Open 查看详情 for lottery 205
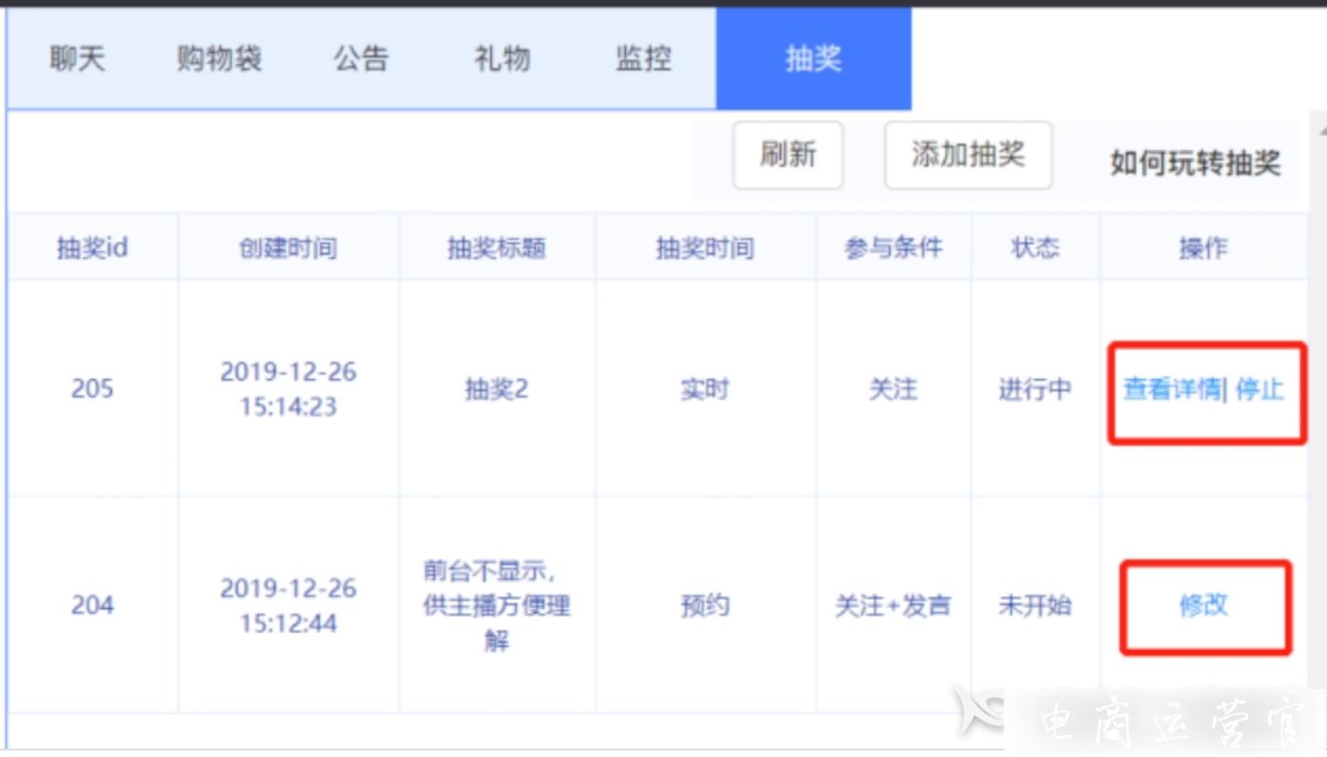The height and width of the screenshot is (757, 1327). 1171,389
